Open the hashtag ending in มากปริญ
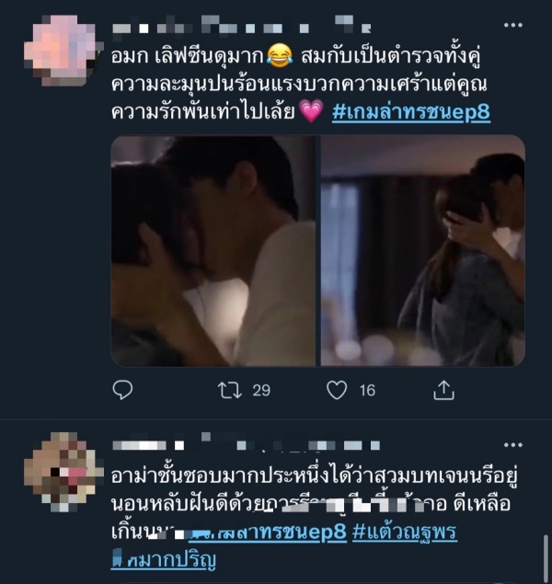Screen dimensions: 552x584 coord(164,559)
